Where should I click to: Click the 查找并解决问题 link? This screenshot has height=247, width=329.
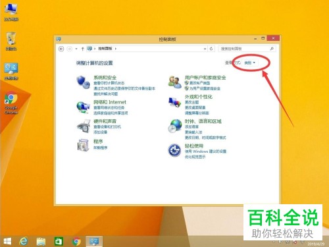(x=106, y=94)
